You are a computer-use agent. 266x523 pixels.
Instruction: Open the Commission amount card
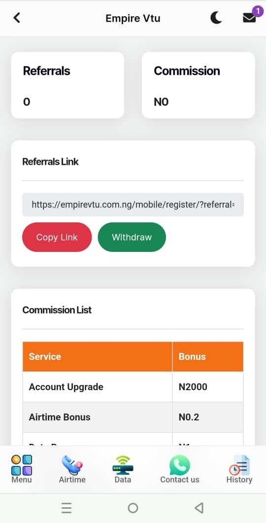click(x=198, y=85)
